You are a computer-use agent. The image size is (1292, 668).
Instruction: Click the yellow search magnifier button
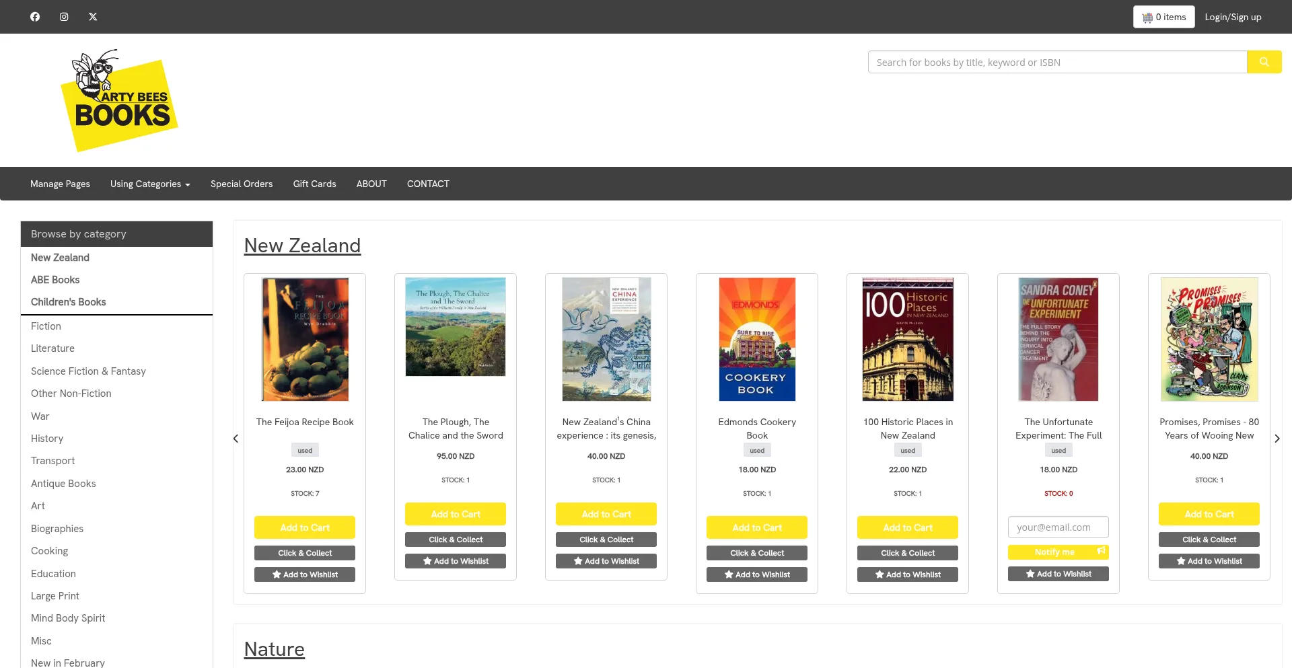pyautogui.click(x=1264, y=62)
